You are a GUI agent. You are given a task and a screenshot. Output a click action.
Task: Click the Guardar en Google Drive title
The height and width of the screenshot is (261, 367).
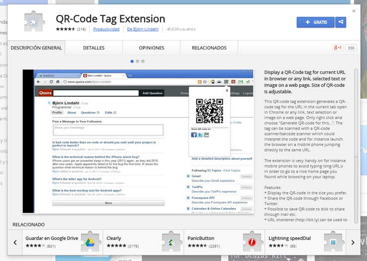point(52,238)
